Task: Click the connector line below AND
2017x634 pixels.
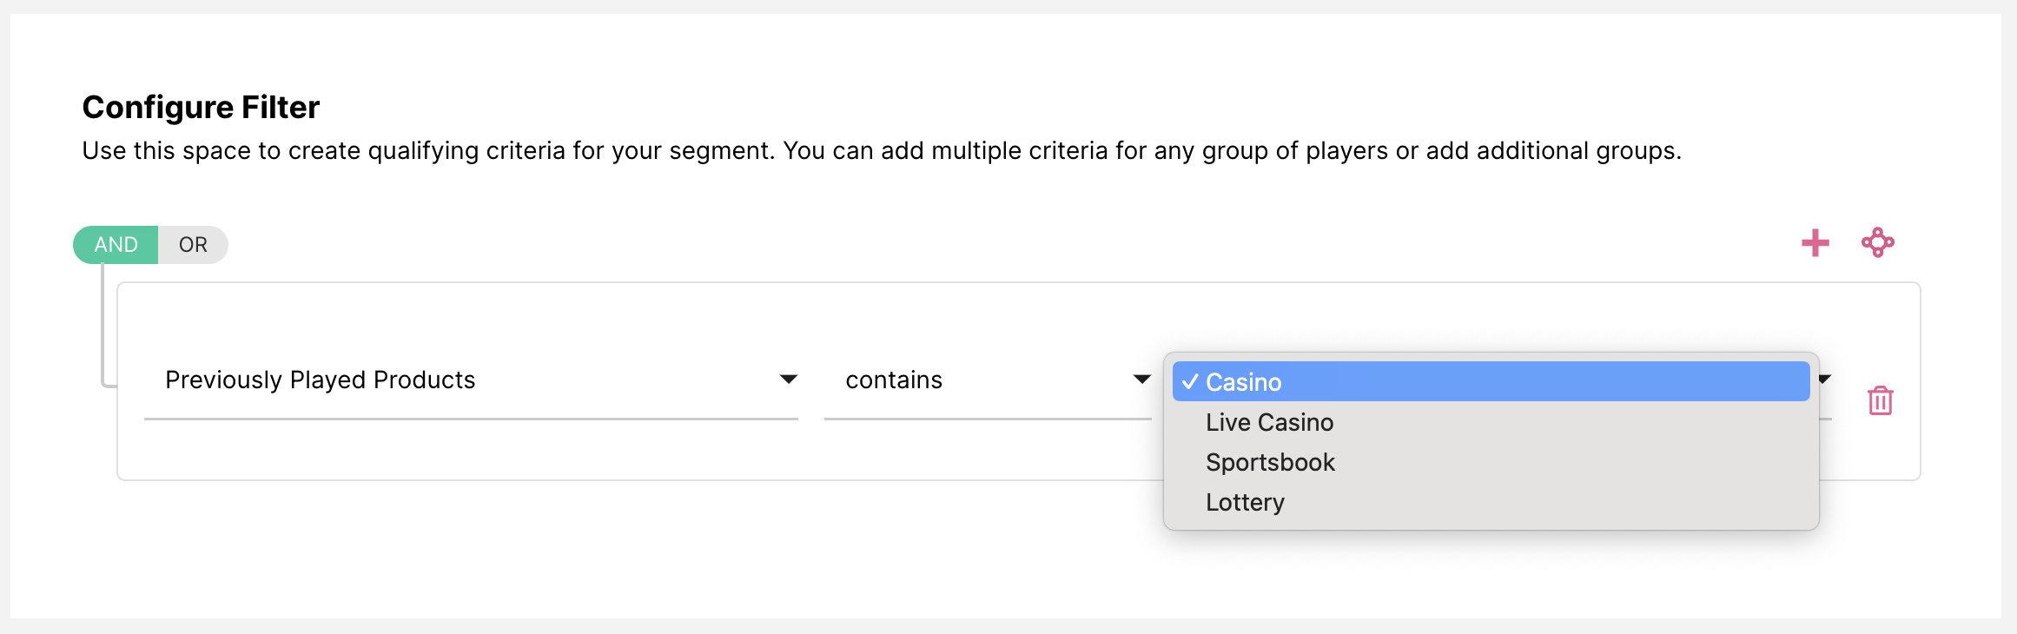Action: pyautogui.click(x=103, y=321)
